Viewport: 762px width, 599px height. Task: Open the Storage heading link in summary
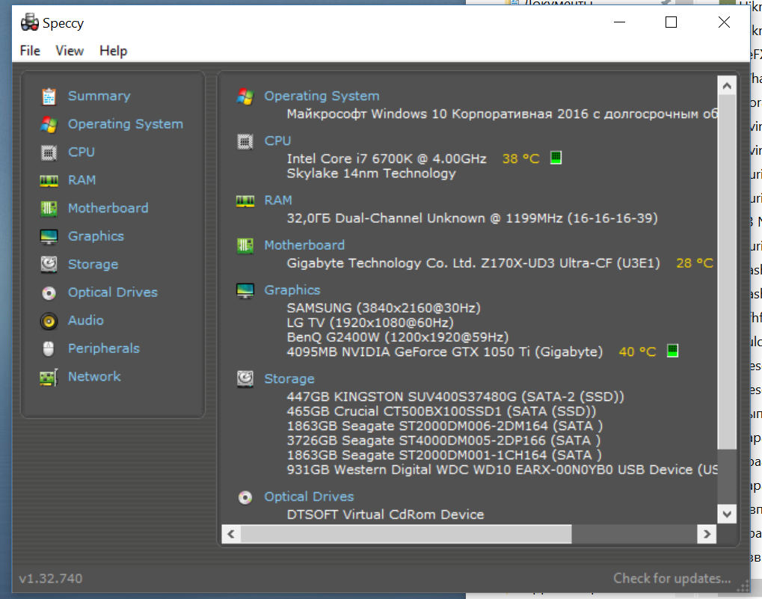[289, 379]
